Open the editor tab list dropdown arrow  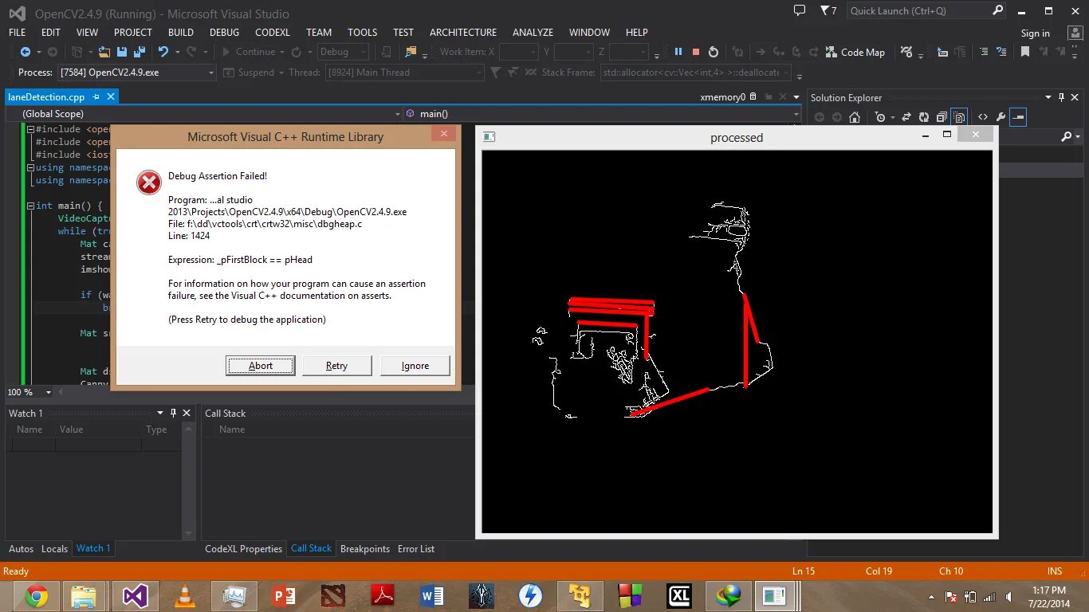795,97
